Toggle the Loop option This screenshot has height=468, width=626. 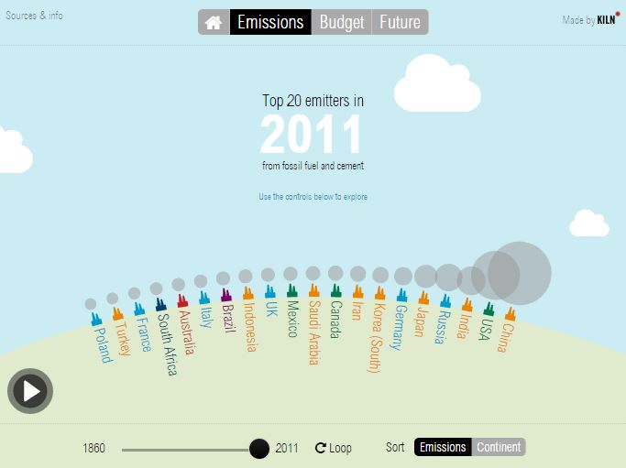click(334, 448)
